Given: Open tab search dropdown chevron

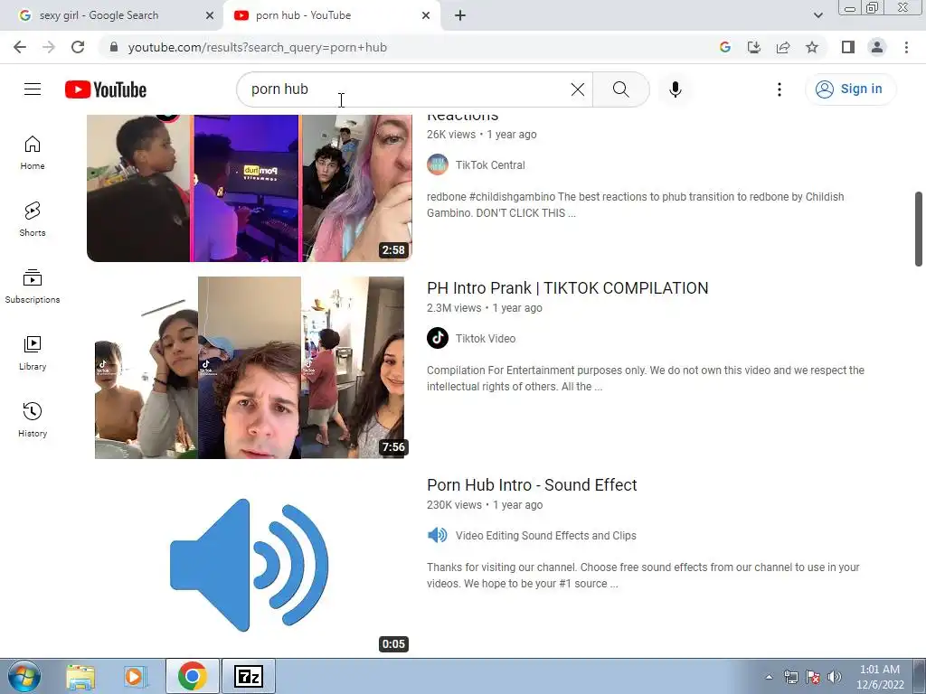Looking at the screenshot, I should pyautogui.click(x=817, y=15).
